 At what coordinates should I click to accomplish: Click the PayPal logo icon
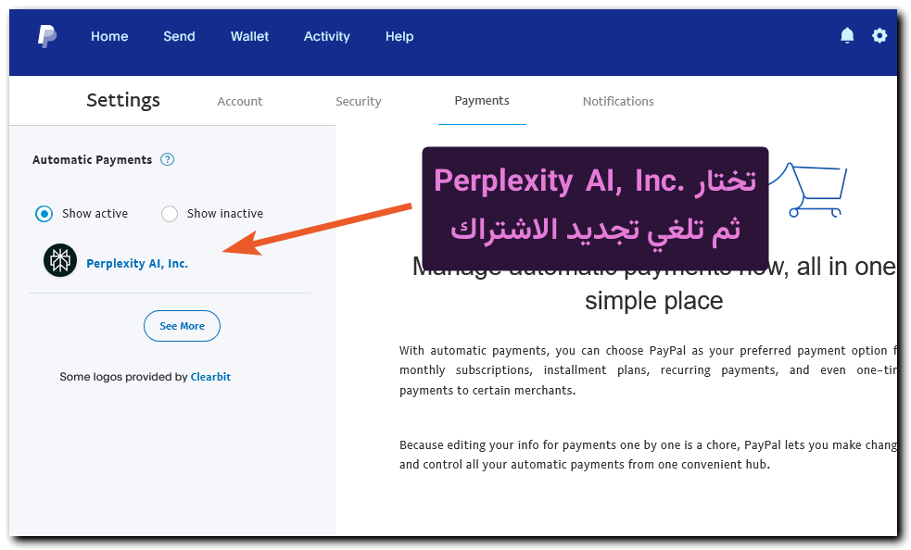pos(46,37)
